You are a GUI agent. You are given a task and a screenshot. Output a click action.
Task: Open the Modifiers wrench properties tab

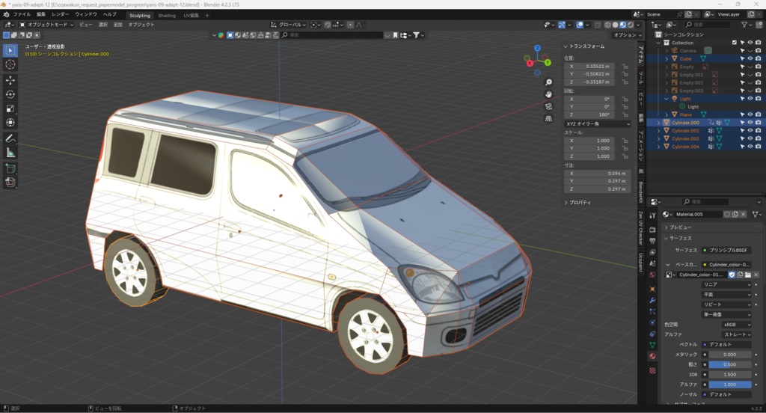[652, 300]
